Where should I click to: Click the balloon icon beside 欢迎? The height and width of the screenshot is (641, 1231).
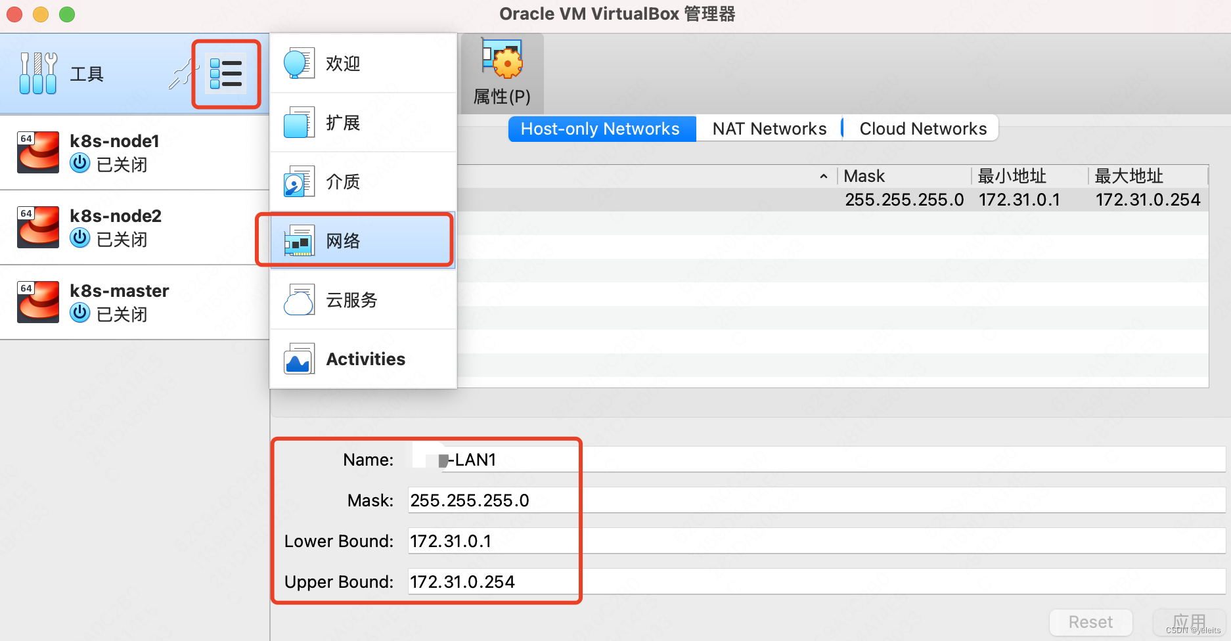299,64
